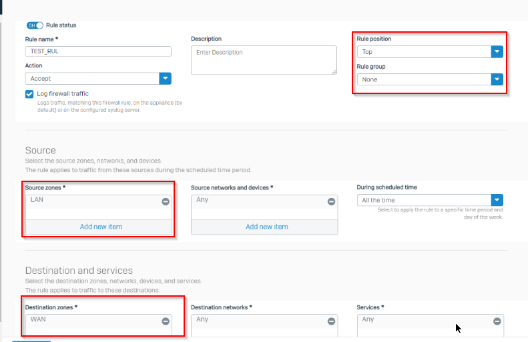
Task: Remove WAN from Destination zones list
Action: 166,321
